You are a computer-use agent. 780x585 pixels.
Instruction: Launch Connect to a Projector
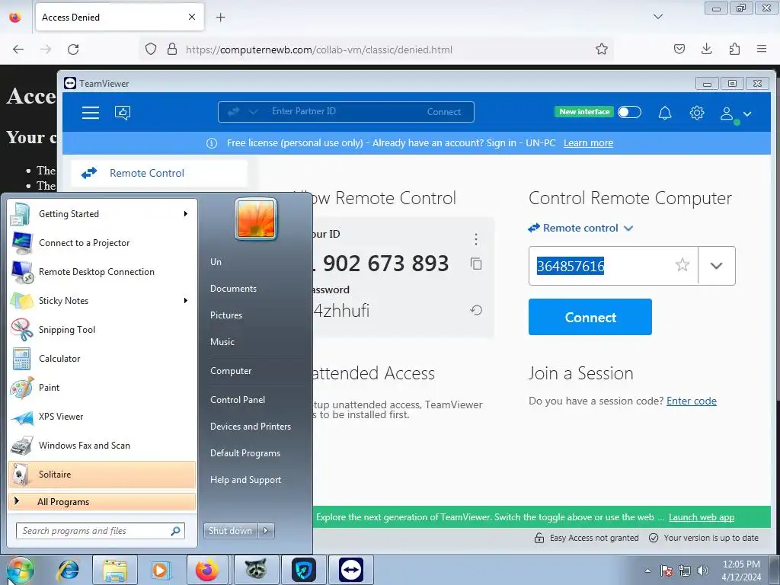102,243
